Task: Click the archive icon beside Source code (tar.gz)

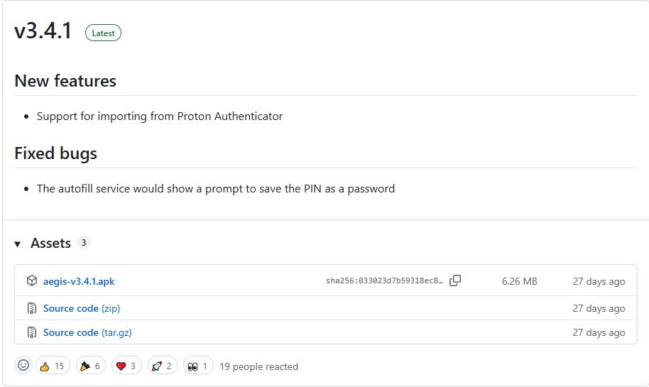Action: [32, 332]
